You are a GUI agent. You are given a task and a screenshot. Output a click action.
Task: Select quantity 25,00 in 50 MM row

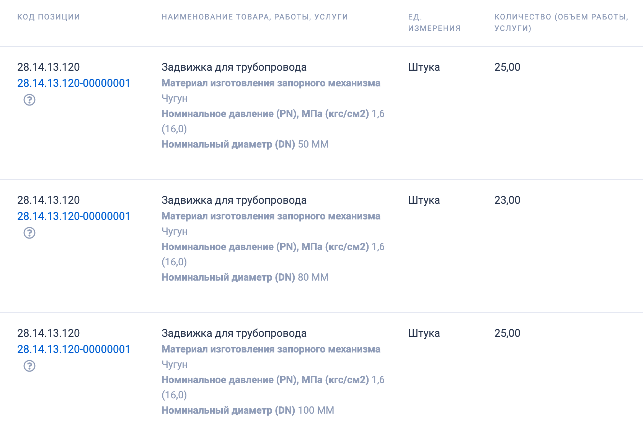pyautogui.click(x=507, y=67)
